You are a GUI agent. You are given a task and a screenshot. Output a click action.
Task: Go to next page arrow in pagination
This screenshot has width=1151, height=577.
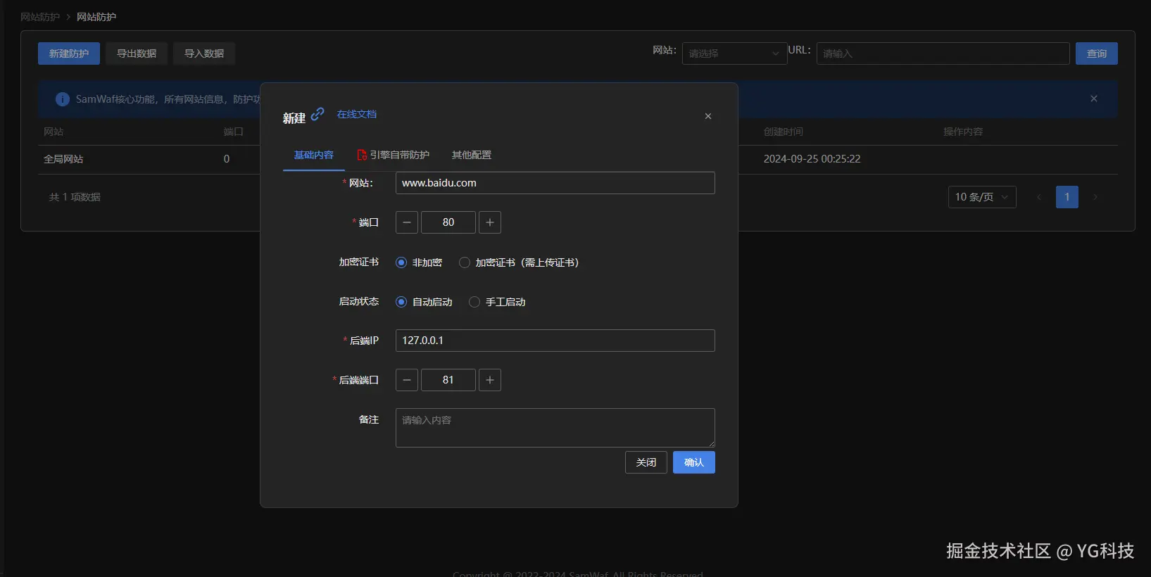point(1095,197)
